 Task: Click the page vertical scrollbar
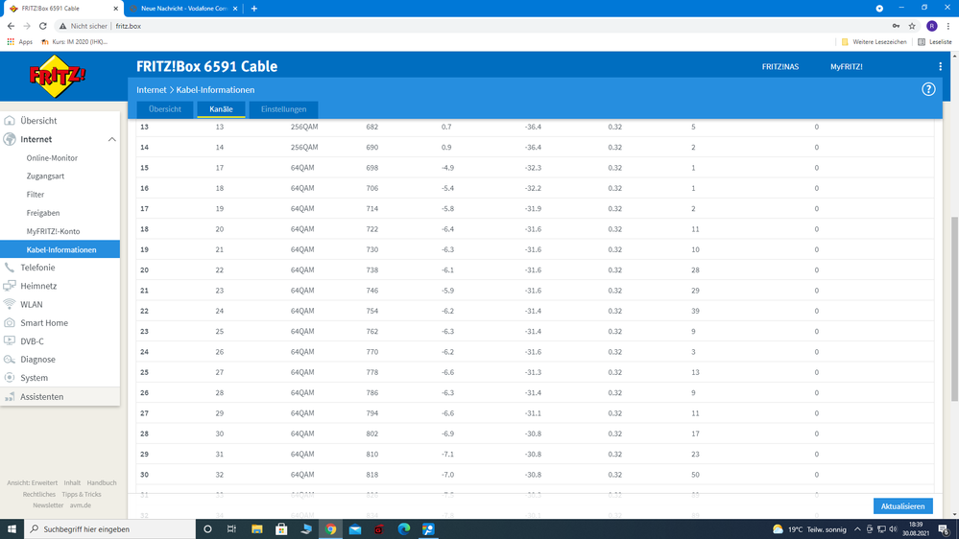pyautogui.click(x=954, y=309)
